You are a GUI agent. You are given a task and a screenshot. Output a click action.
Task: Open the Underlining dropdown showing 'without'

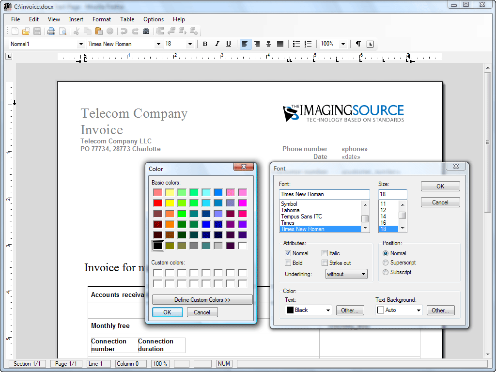point(346,274)
